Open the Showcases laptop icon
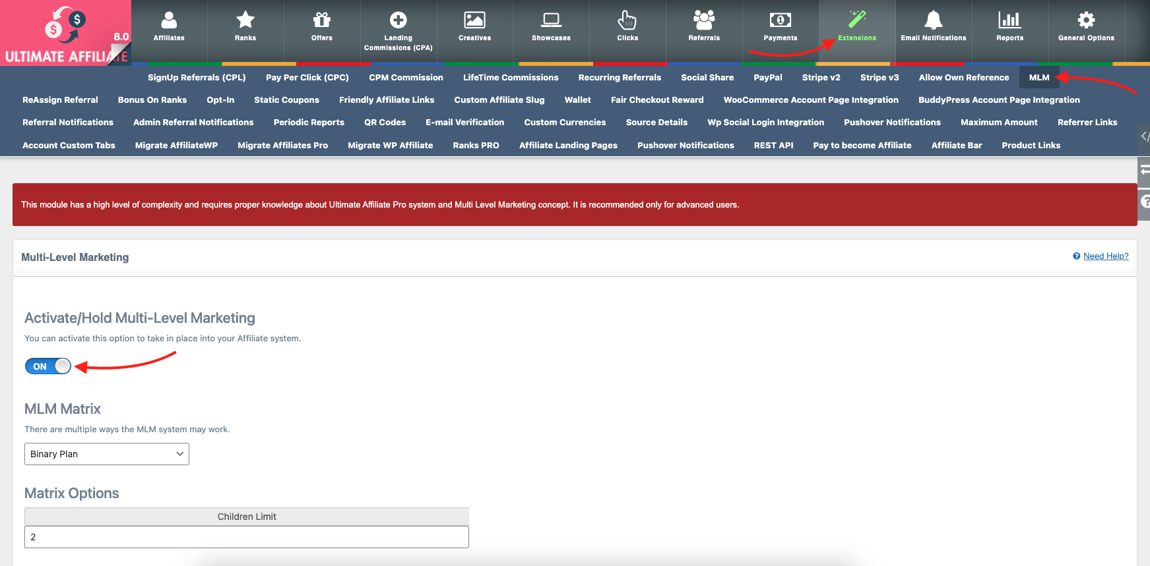The image size is (1150, 566). [x=551, y=20]
